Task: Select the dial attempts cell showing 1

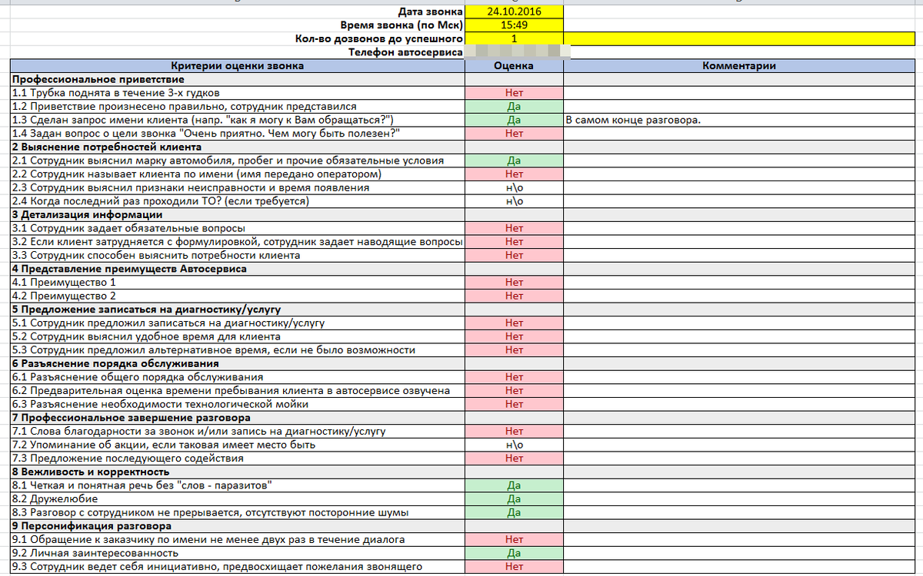Action: point(514,38)
